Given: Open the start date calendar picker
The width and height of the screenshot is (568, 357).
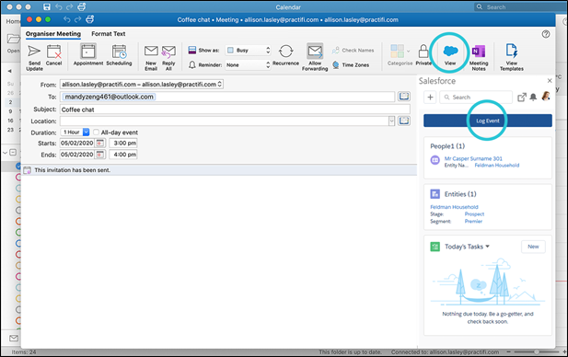Looking at the screenshot, I should coord(100,143).
